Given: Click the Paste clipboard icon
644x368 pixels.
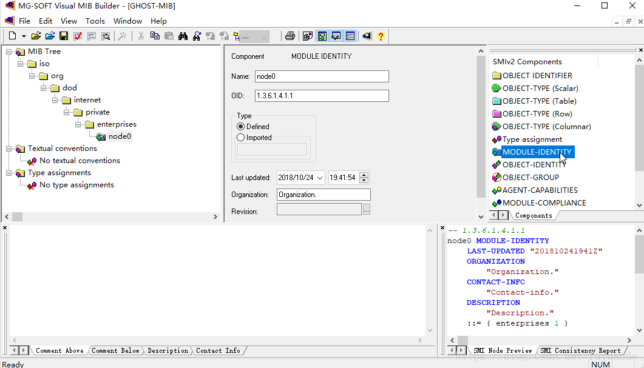Looking at the screenshot, I should 169,36.
